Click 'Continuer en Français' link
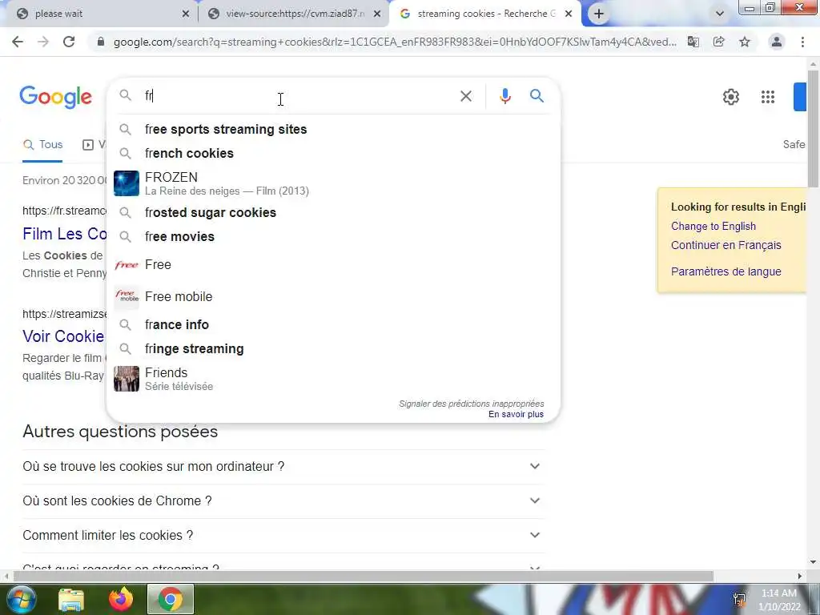Viewport: 820px width, 615px height. (726, 245)
